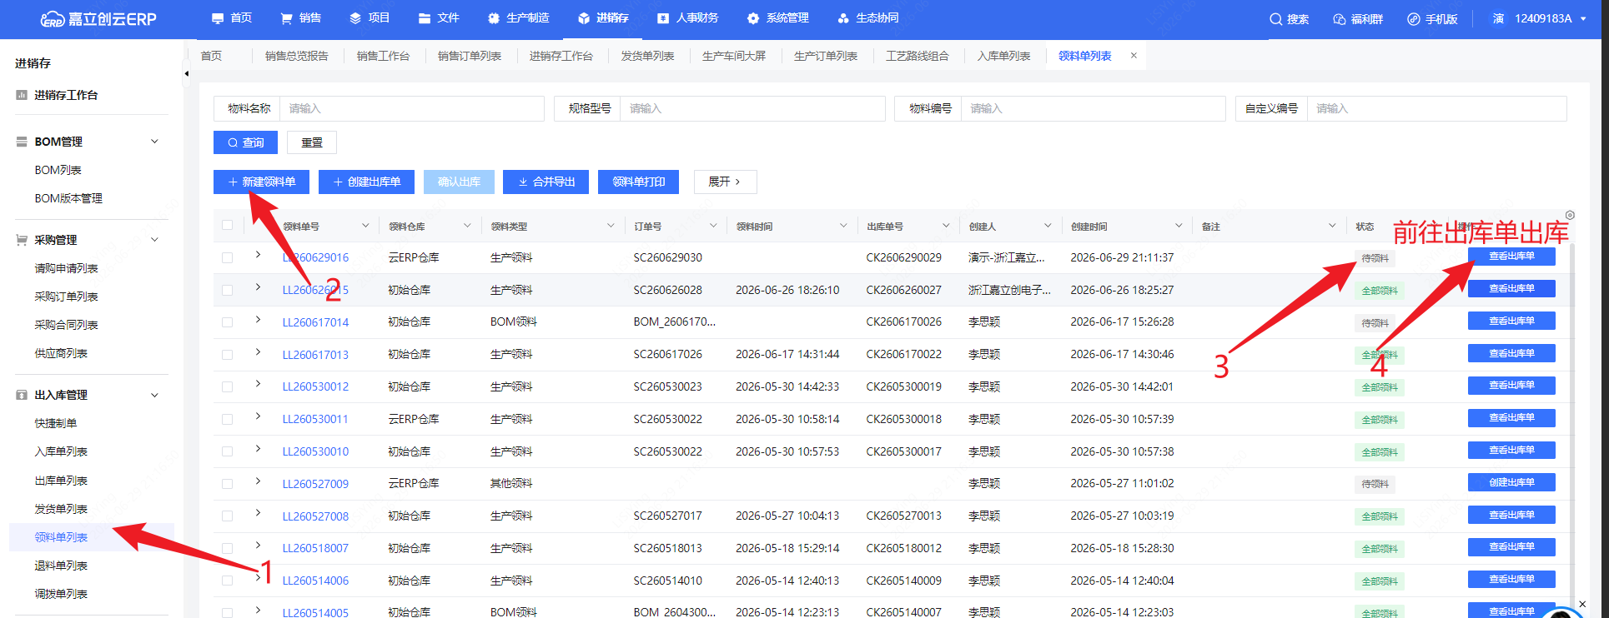1609x618 pixels.
Task: Tick the checkbox for row LL260530010
Action: coord(227,451)
